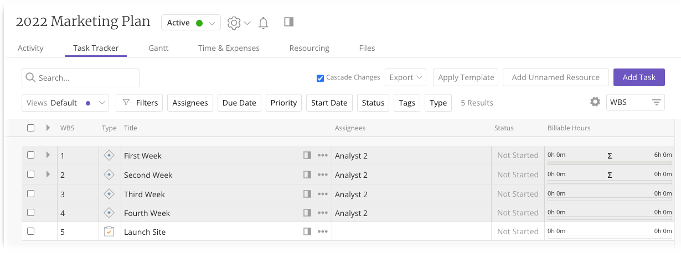Click Add Unnamed Resource button
The width and height of the screenshot is (681, 253).
pyautogui.click(x=556, y=77)
